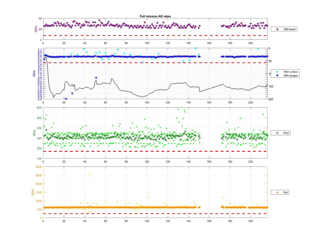Select the 'Pitch' legend entry
This screenshot has height=245, width=332.
click(280, 133)
